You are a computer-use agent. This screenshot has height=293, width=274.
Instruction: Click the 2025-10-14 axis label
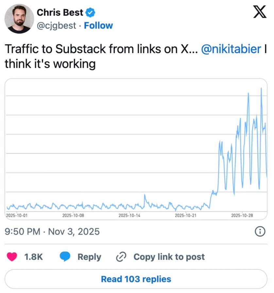[128, 215]
